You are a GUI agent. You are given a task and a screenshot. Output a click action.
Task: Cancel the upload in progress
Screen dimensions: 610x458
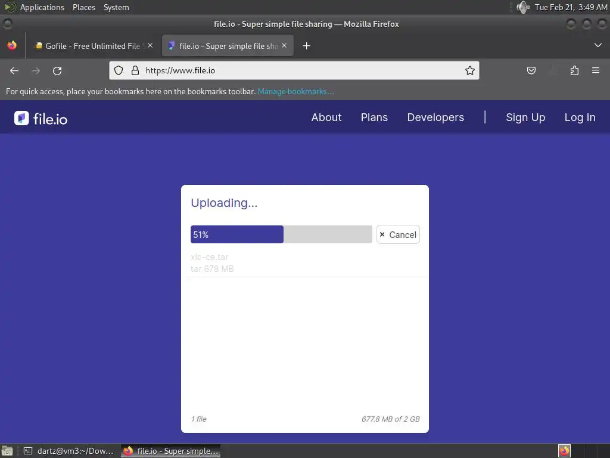[x=398, y=234]
